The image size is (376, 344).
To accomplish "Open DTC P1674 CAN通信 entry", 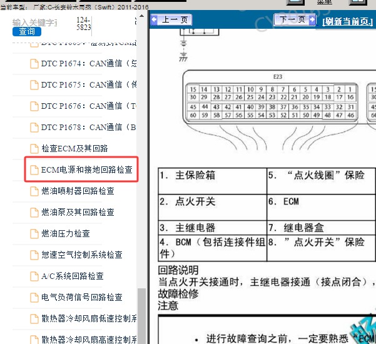I will (x=89, y=64).
